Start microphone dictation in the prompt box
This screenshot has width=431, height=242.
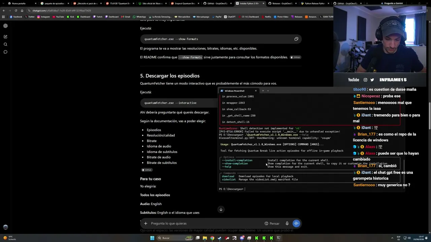(287, 224)
